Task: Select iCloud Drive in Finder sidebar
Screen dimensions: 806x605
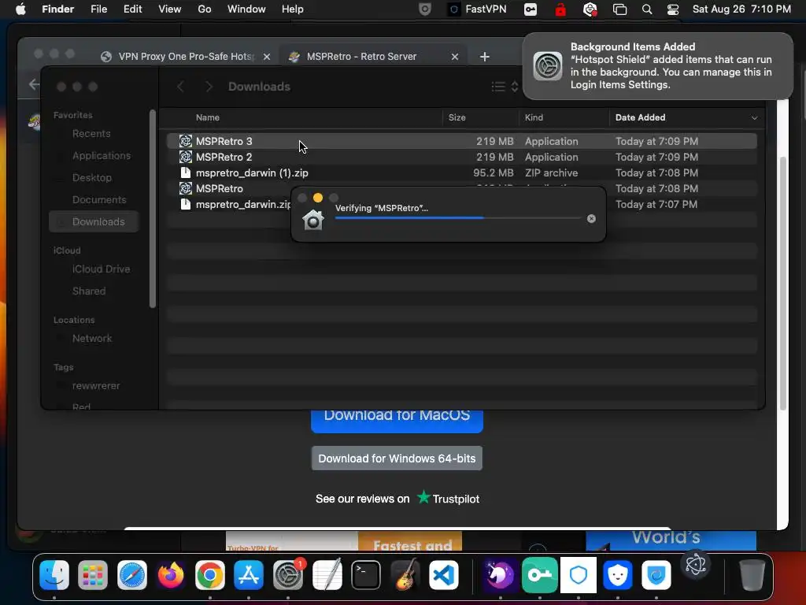Action: click(101, 269)
